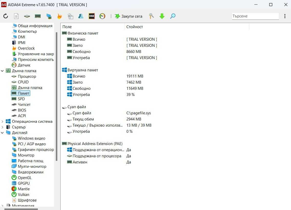
Task: Open Чипсет in the sidebar
Action: pyautogui.click(x=21, y=104)
